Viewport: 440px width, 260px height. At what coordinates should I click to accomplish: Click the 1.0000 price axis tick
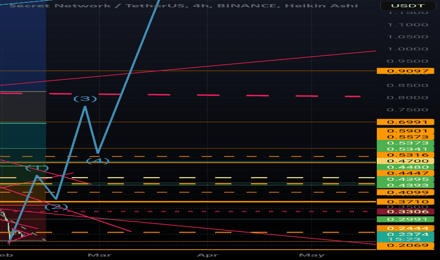tap(407, 49)
